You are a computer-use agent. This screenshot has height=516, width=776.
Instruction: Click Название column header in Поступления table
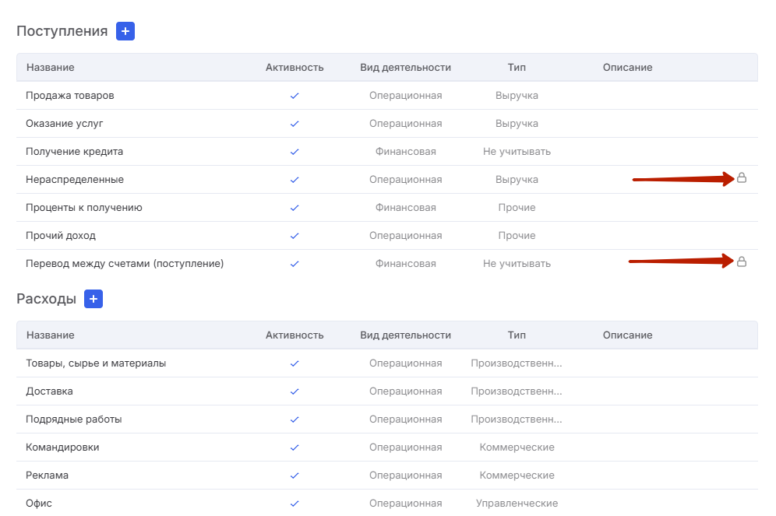point(51,67)
